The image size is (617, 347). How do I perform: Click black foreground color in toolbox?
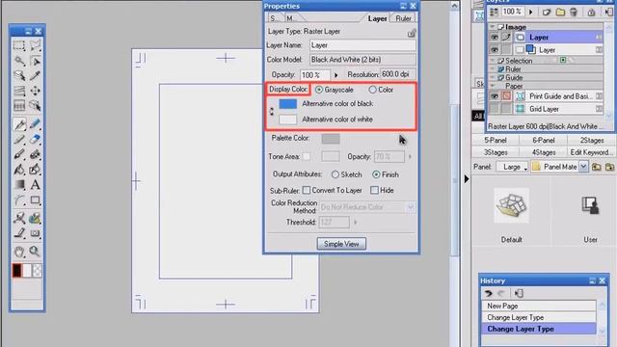coord(17,270)
